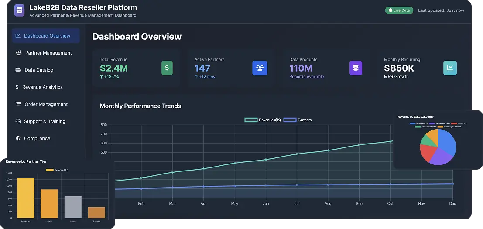Toggle the Partners legend in the trends chart

pyautogui.click(x=297, y=120)
